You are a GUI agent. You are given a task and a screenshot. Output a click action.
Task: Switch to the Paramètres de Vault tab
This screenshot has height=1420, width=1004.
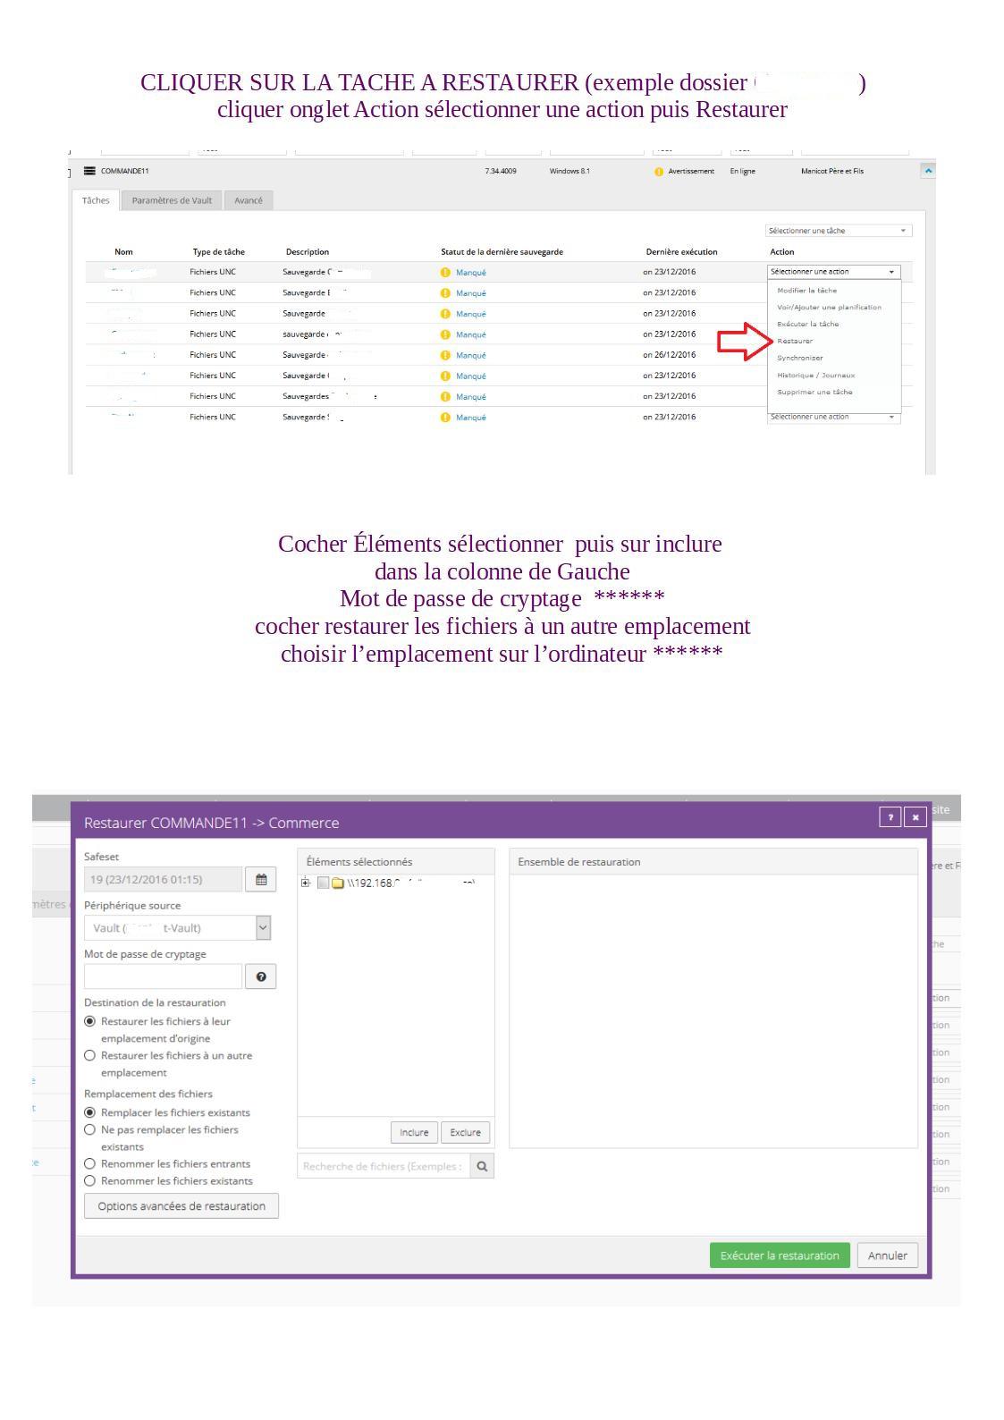pyautogui.click(x=172, y=200)
